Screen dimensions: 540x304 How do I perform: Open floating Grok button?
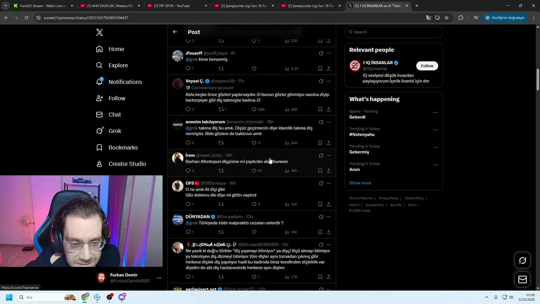tap(522, 261)
